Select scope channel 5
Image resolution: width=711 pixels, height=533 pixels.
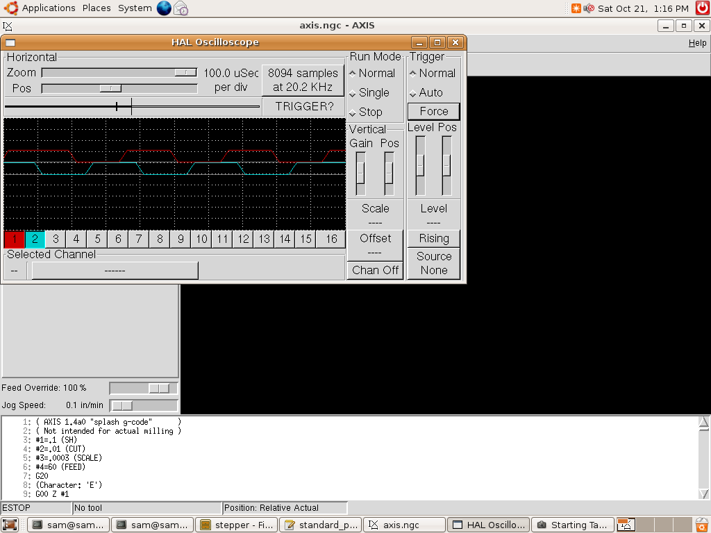97,239
